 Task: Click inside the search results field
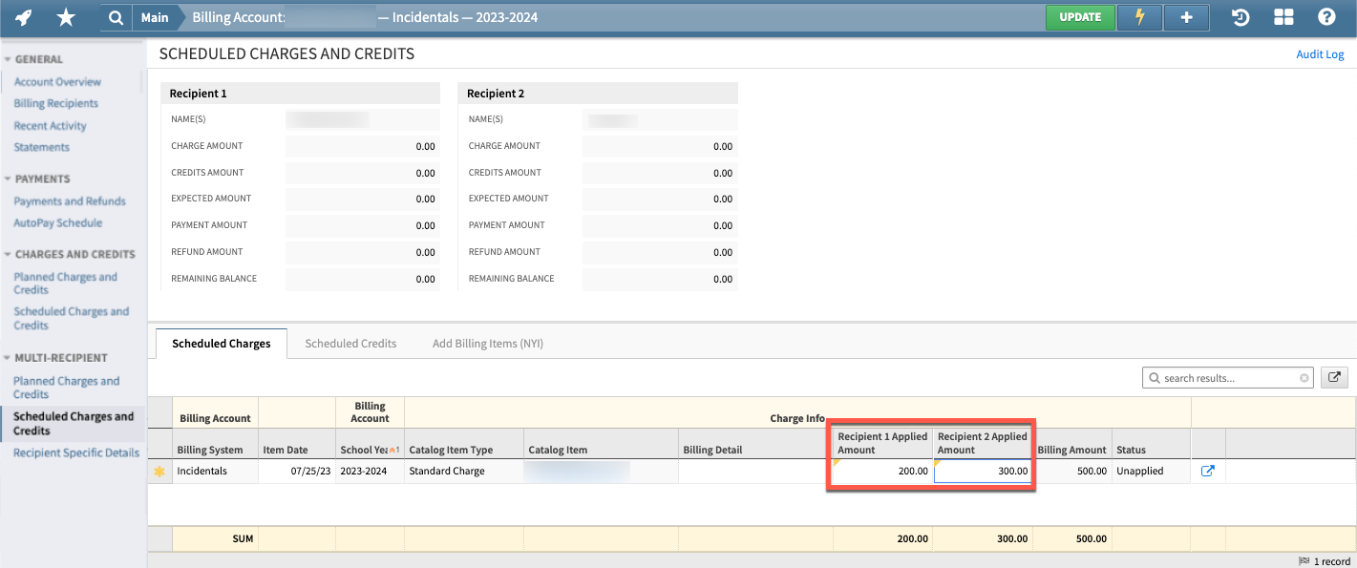pos(1222,377)
